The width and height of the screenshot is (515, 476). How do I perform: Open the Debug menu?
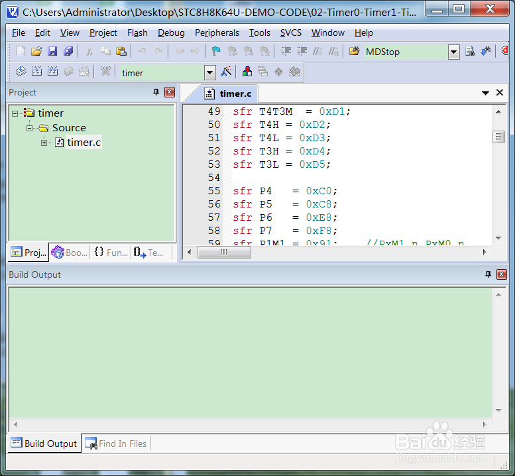point(171,33)
